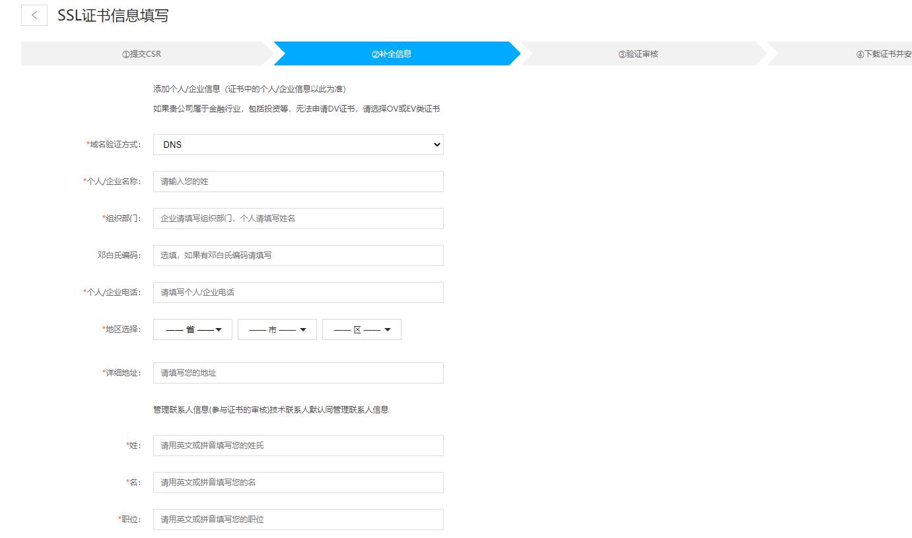This screenshot has height=538, width=912.
Task: Select the 职位 job title field
Action: click(x=298, y=520)
